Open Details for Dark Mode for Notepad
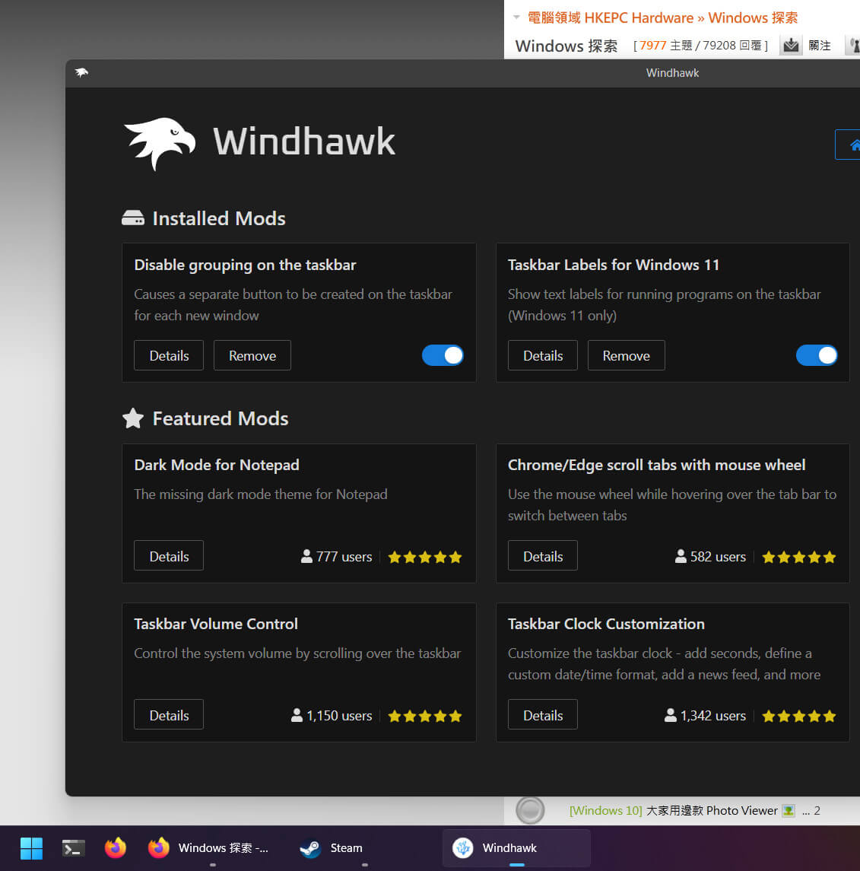 coord(168,555)
